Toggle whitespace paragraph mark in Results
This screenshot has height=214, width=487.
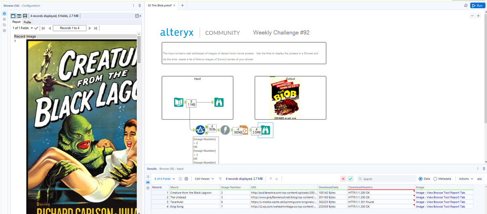[220, 178]
